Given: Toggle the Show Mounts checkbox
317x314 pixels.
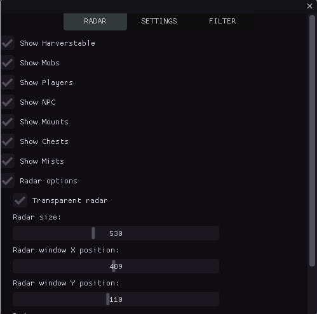Looking at the screenshot, I should tap(8, 122).
